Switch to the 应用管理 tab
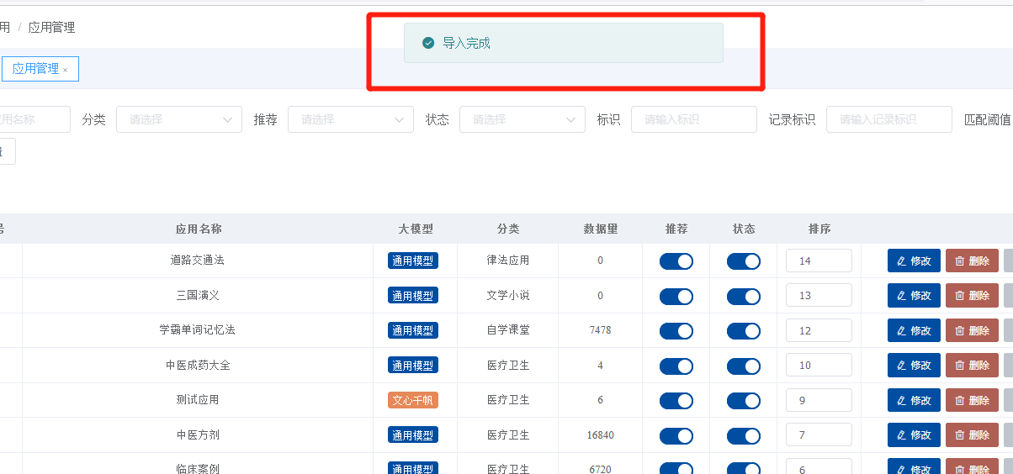The image size is (1013, 474). tap(35, 69)
